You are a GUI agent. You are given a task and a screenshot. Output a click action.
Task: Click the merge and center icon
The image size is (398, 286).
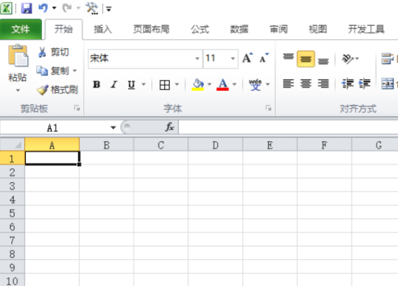point(388,83)
